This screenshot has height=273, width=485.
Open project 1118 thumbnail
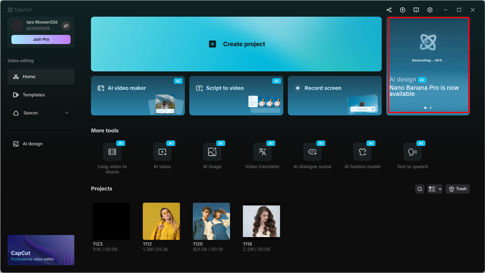click(262, 221)
